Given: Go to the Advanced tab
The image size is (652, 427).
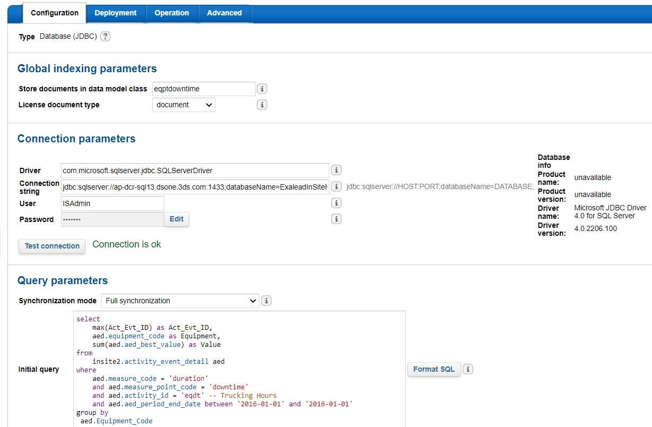Looking at the screenshot, I should (x=224, y=13).
